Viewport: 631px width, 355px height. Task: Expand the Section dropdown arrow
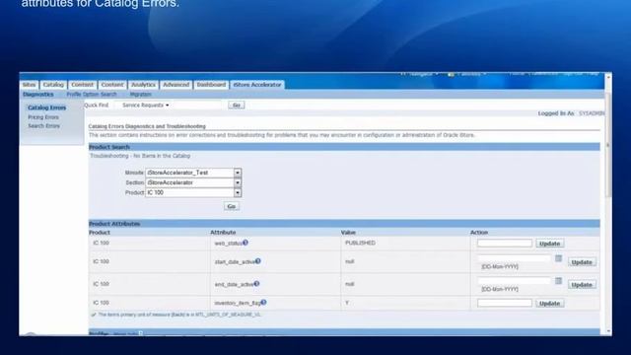pos(238,182)
